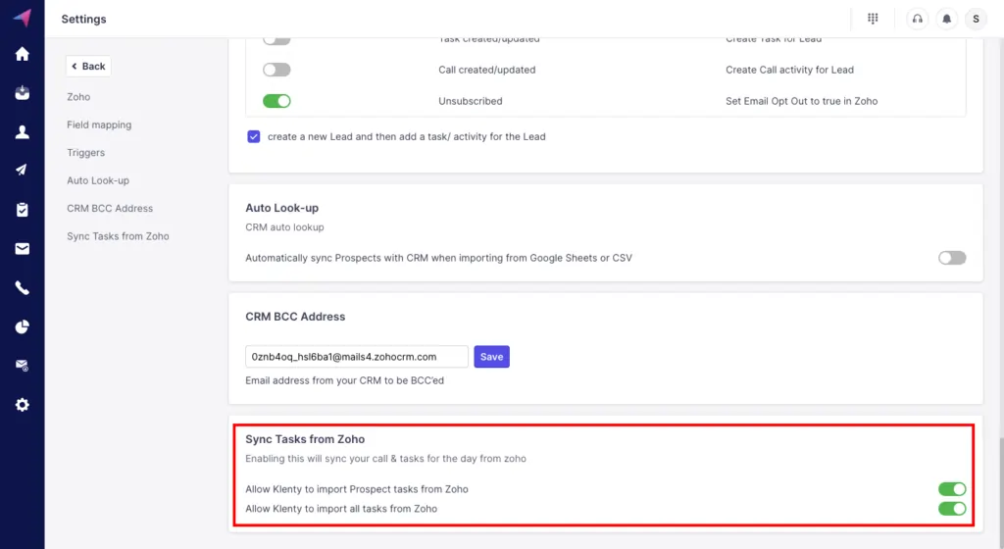The image size is (1004, 549).
Task: Open the dialpad grid icon
Action: point(873,19)
